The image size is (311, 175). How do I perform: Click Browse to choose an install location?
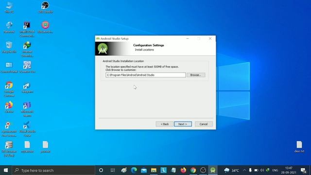point(196,75)
